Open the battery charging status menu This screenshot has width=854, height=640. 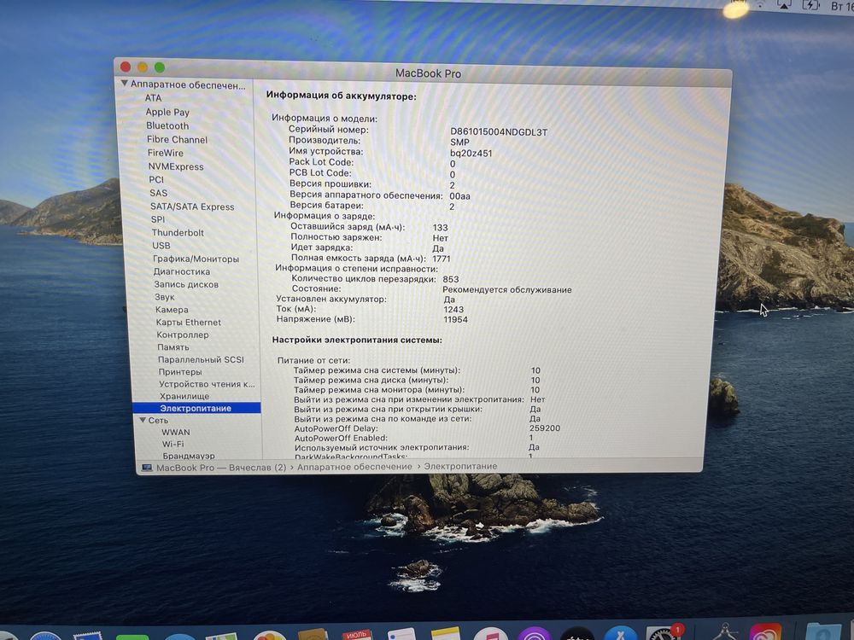(811, 5)
